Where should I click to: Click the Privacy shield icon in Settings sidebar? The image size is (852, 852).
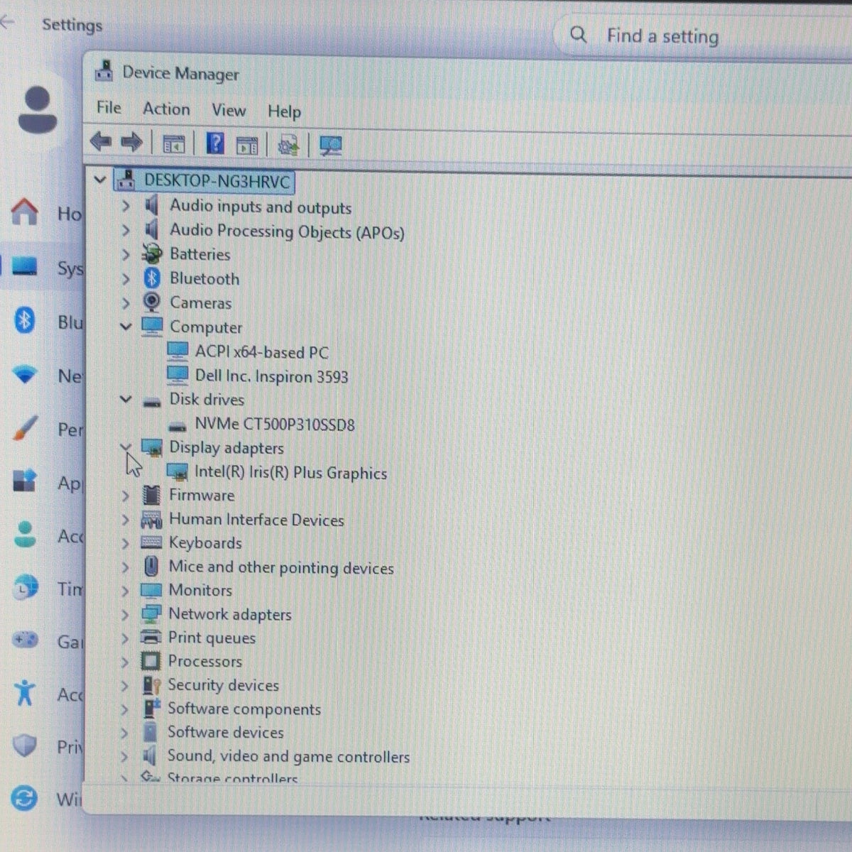(x=25, y=745)
